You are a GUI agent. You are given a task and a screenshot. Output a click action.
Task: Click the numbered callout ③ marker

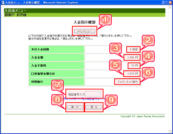pos(116,48)
